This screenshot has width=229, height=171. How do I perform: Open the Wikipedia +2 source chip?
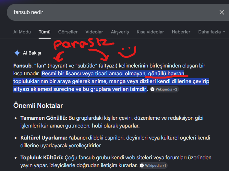coord(164,89)
